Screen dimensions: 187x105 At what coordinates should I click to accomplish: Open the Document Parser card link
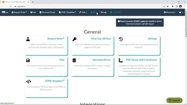coord(101,60)
